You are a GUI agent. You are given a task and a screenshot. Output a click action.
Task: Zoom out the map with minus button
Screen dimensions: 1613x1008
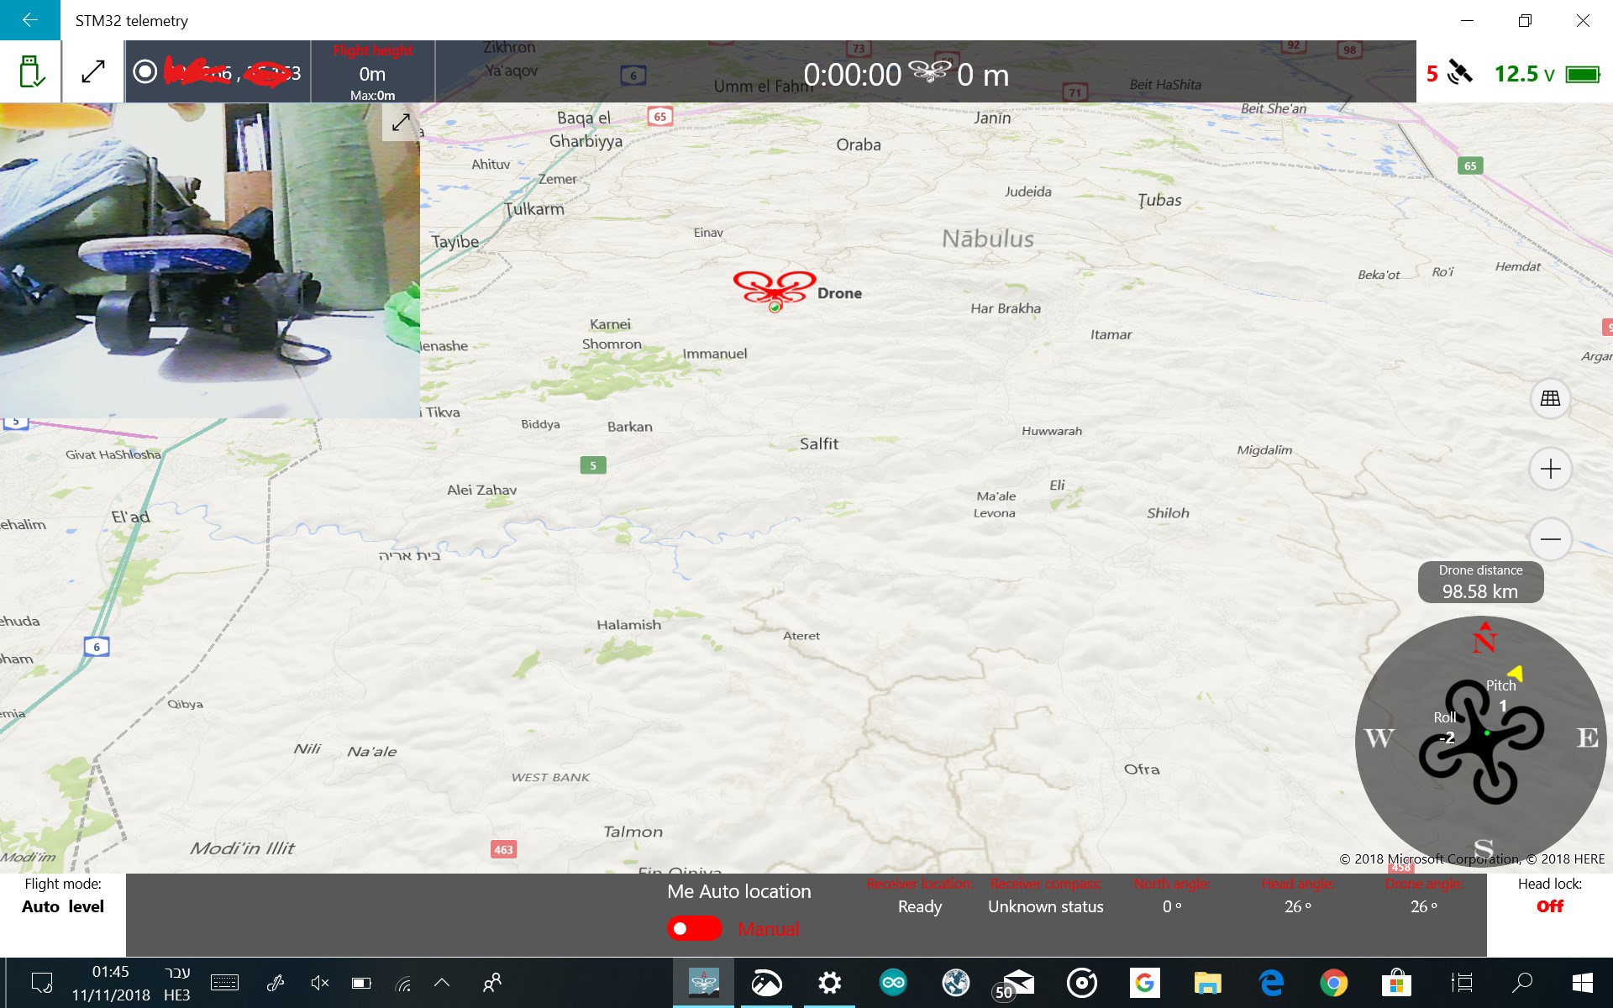point(1550,538)
